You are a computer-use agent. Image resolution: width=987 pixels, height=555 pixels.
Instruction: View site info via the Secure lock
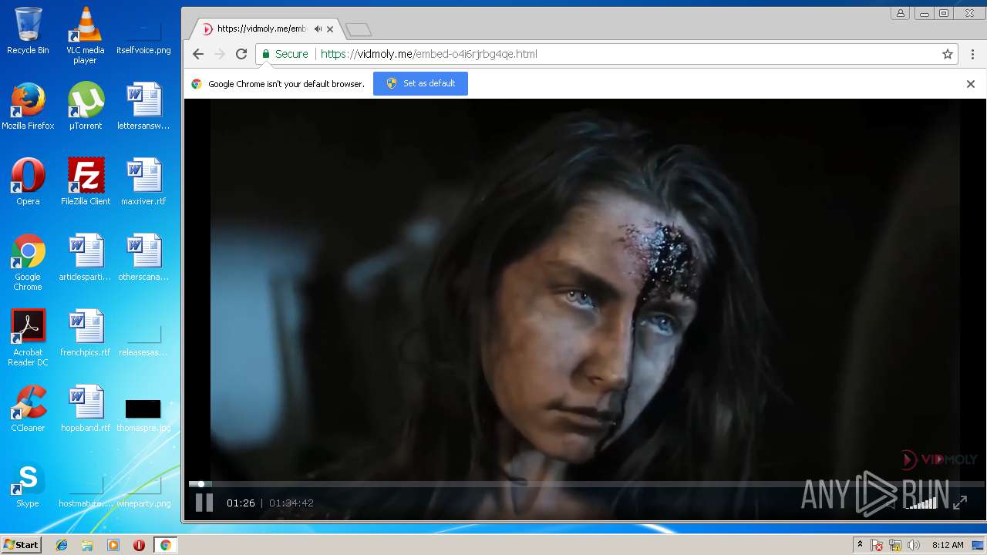click(x=285, y=54)
